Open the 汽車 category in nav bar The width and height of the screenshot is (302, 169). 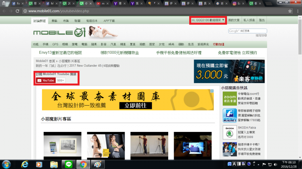pos(113,44)
